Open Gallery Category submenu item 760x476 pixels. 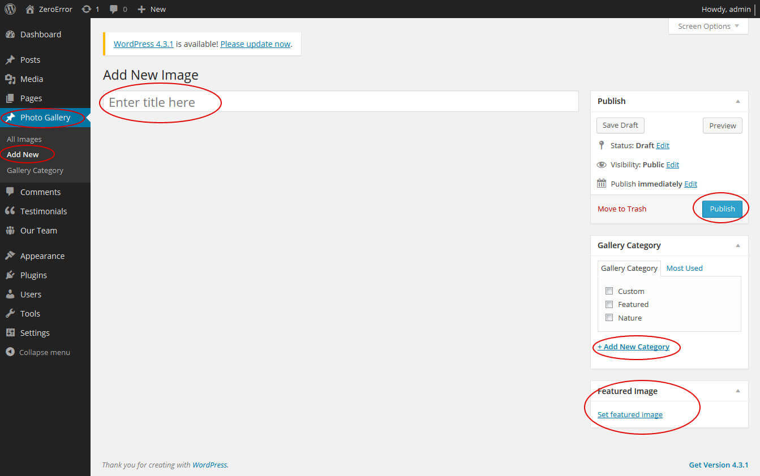35,170
